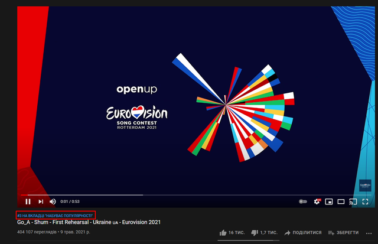Cast video to a TV
The width and height of the screenshot is (378, 244).
click(353, 201)
